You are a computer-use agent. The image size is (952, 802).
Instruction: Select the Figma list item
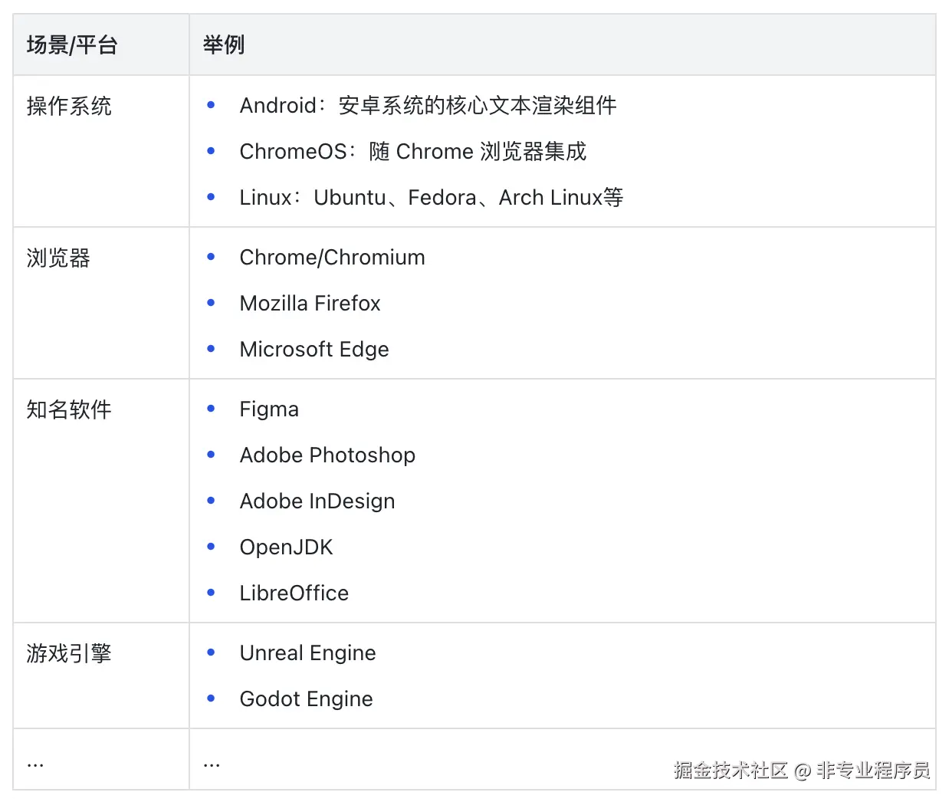click(x=269, y=409)
